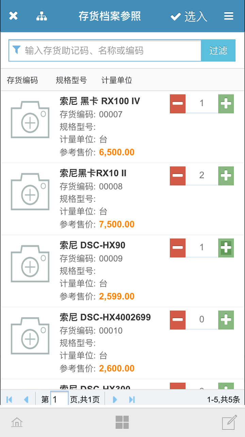Go to the next page arrow
245x437 pixels.
[x=115, y=399]
